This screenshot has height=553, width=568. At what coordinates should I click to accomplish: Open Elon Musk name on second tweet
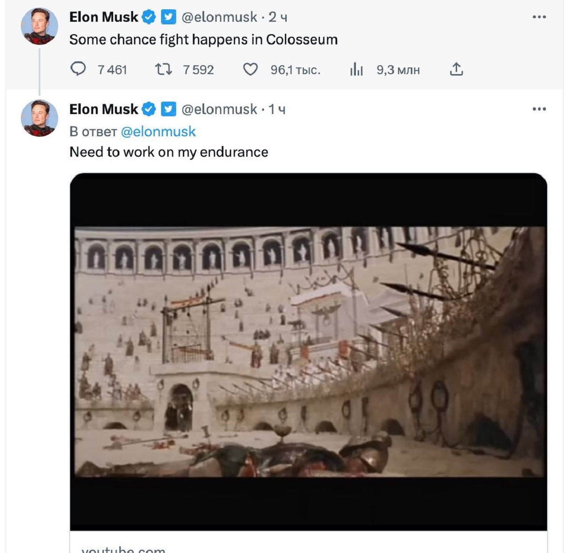[x=103, y=109]
